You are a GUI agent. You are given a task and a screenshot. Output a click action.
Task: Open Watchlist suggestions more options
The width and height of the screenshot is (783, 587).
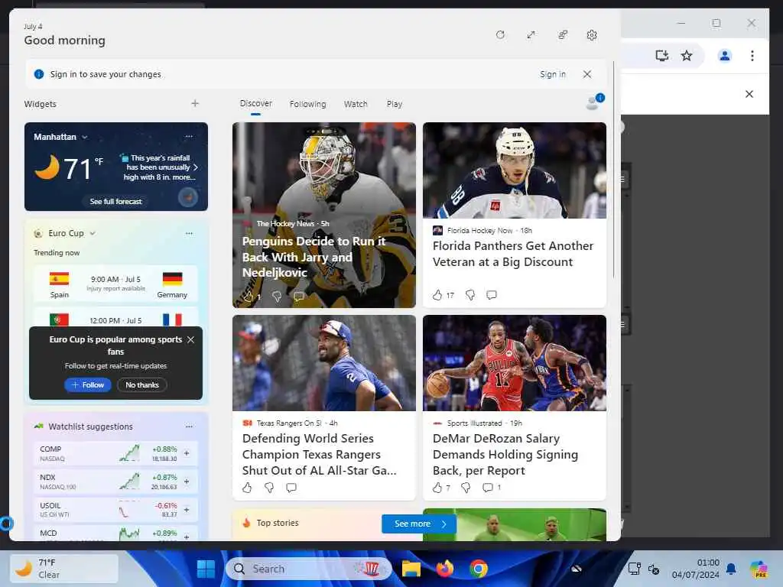189,426
